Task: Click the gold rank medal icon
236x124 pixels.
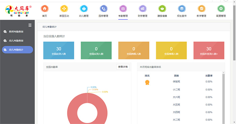Action: point(147,82)
